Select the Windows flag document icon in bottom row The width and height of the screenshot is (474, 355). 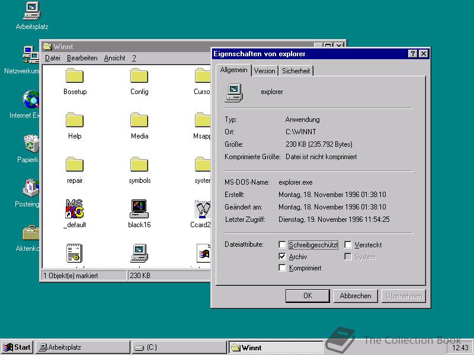(203, 253)
